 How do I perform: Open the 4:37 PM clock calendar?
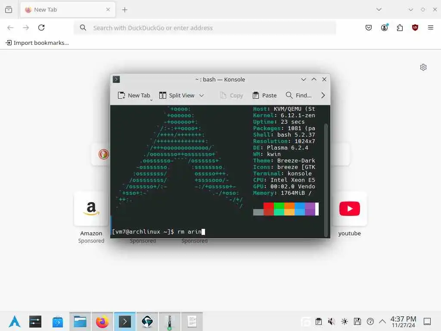tap(403, 322)
